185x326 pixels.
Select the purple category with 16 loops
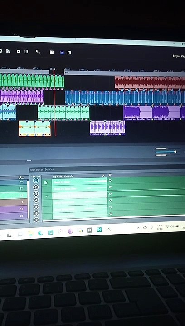pos(14,209)
